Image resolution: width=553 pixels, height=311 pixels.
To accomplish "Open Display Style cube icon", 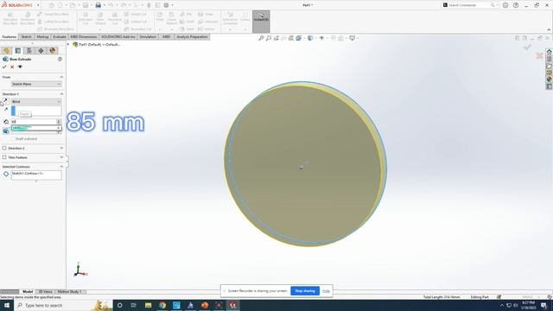I will 310,38.
